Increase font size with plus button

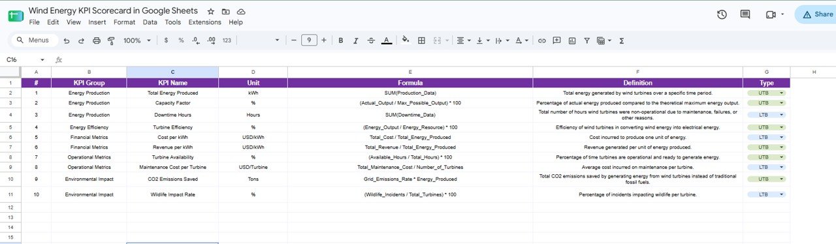pos(324,40)
